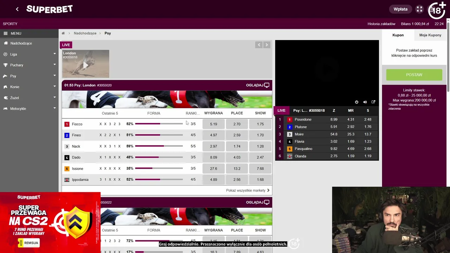Click the Konie horse icon

point(6,87)
